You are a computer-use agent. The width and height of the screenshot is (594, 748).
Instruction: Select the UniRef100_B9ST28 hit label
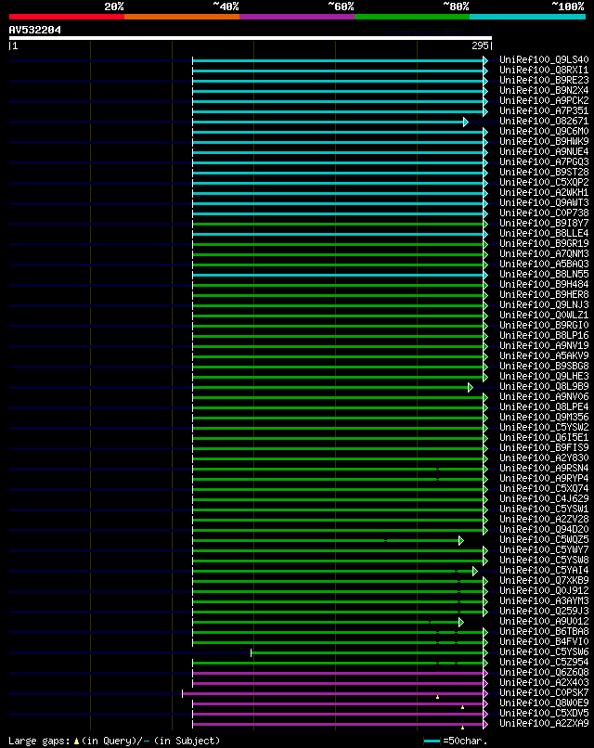click(544, 173)
